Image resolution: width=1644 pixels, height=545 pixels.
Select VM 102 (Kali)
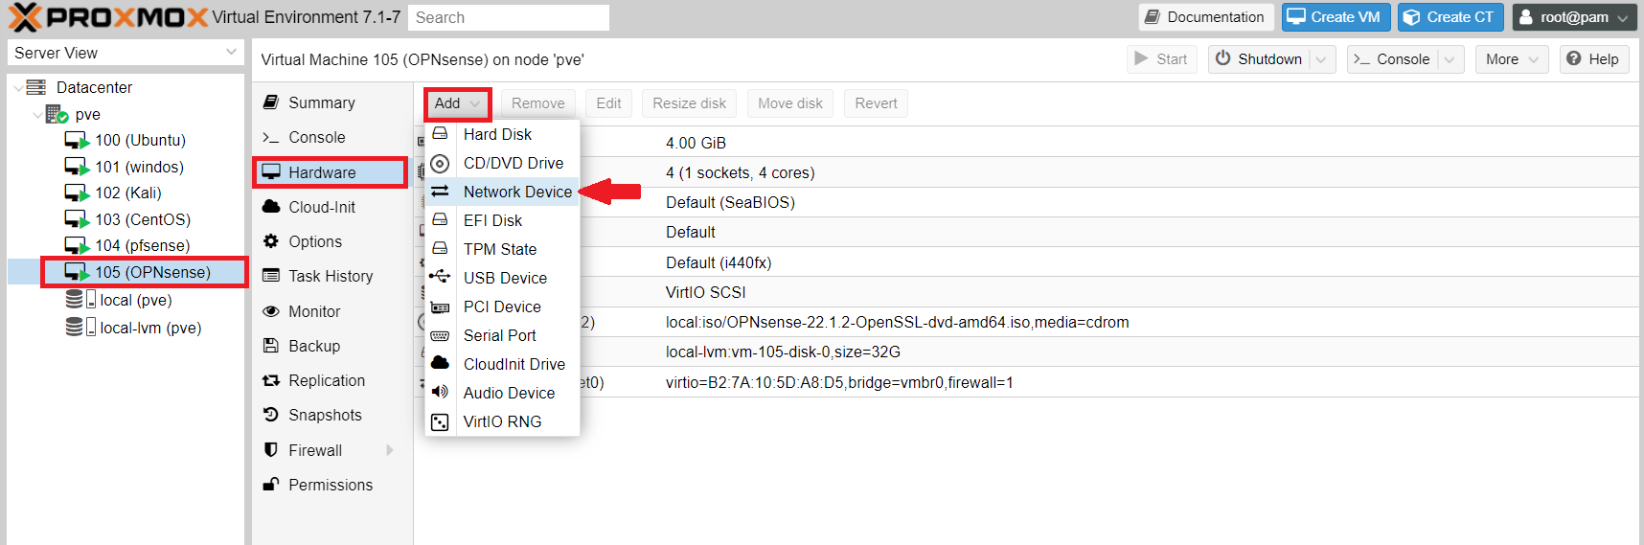[128, 193]
